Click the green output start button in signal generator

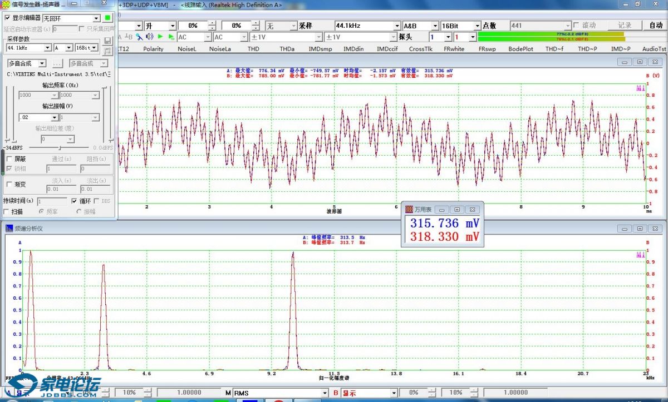coord(107,18)
